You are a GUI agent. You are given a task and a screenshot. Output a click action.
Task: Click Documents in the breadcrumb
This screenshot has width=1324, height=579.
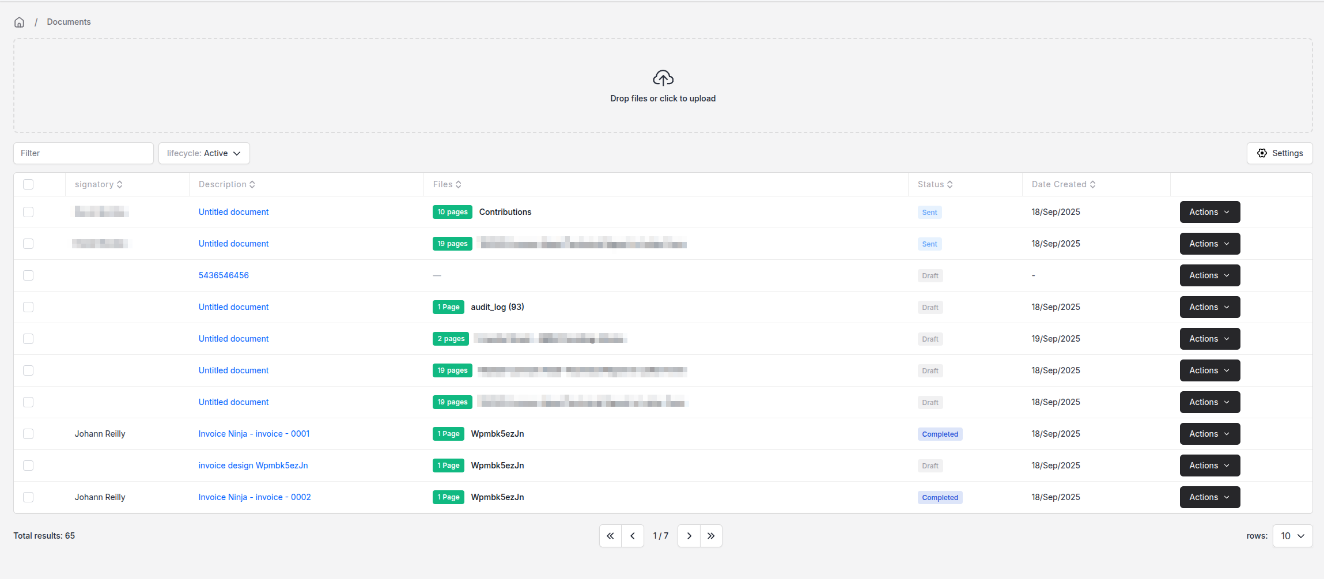(x=69, y=22)
